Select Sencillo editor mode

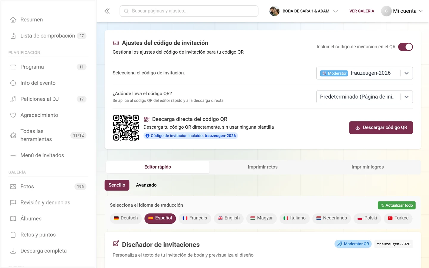click(x=117, y=185)
